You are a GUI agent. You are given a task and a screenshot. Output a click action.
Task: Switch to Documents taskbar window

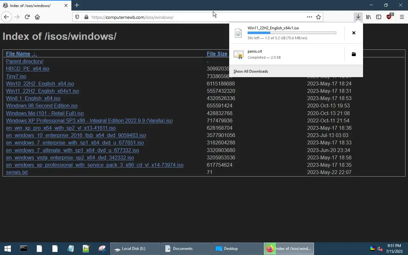tap(186, 249)
